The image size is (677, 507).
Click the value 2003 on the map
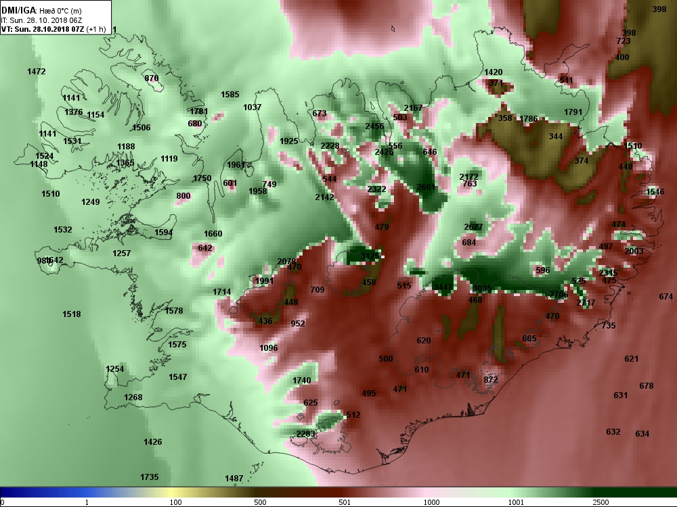[x=634, y=251]
